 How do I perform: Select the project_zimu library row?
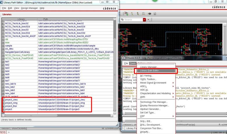point(12,100)
